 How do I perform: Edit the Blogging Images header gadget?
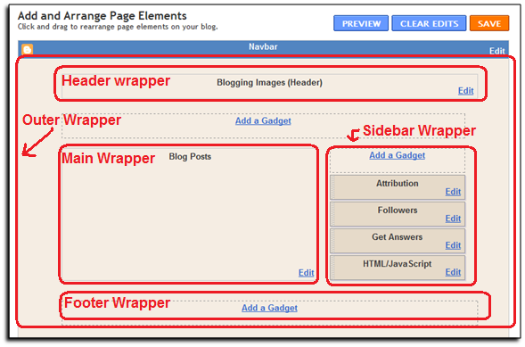466,91
